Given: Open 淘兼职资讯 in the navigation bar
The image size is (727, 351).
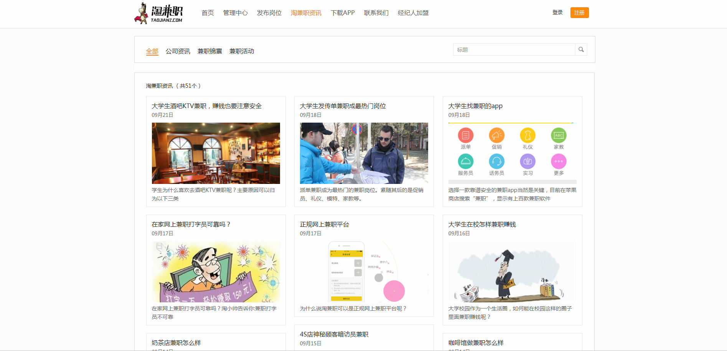Looking at the screenshot, I should click(306, 13).
